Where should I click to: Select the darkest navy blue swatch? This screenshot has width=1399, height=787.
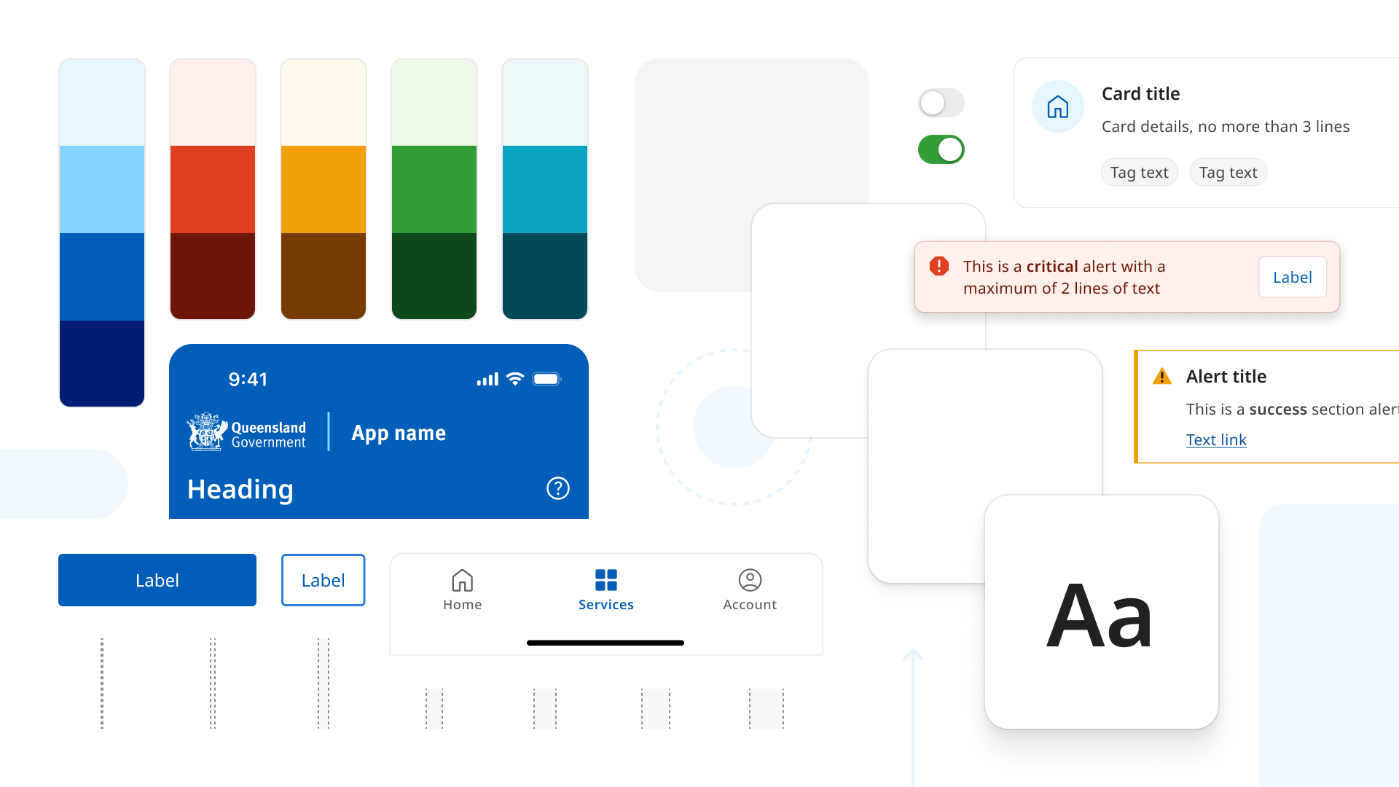point(102,363)
